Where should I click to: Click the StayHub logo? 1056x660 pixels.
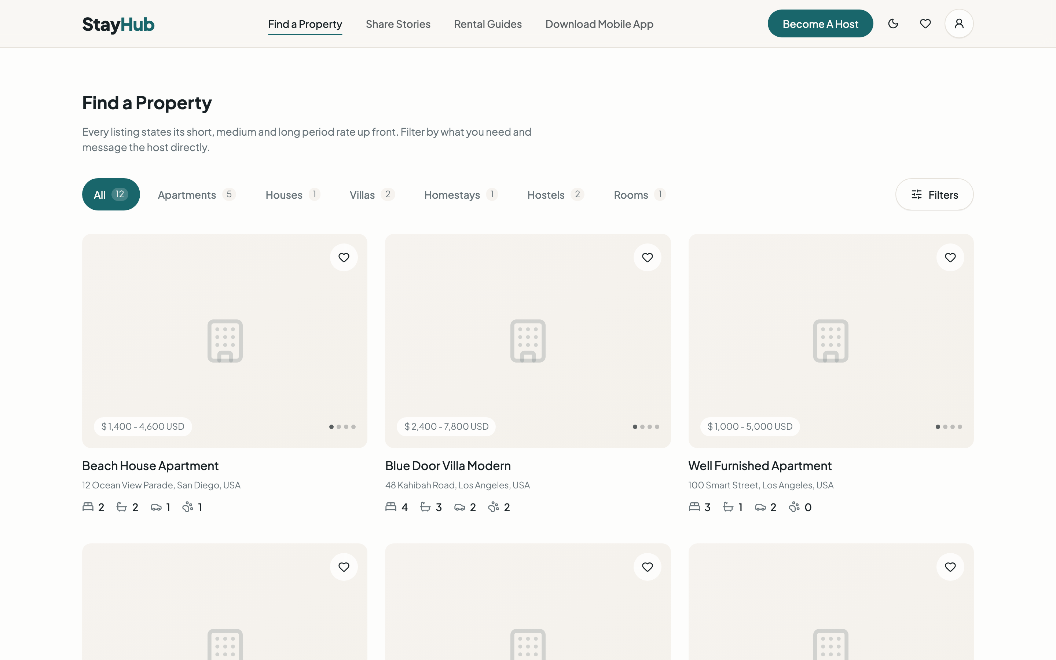[118, 25]
